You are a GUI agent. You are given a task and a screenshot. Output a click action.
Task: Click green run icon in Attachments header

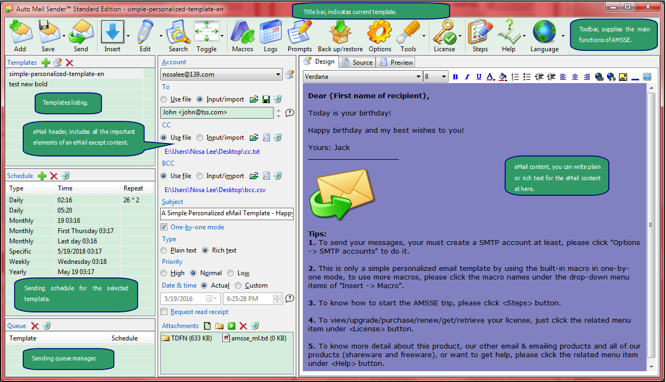click(x=232, y=326)
